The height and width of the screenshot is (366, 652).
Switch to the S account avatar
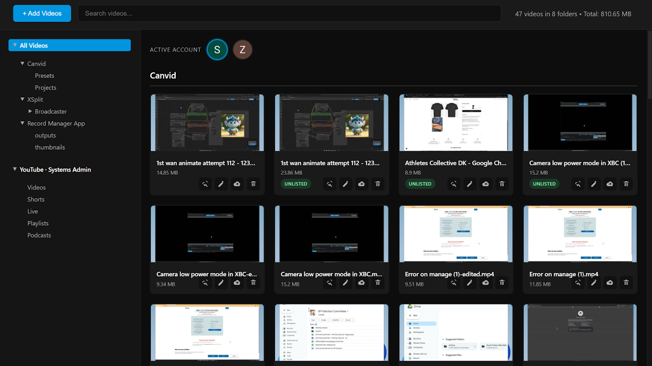pos(217,49)
